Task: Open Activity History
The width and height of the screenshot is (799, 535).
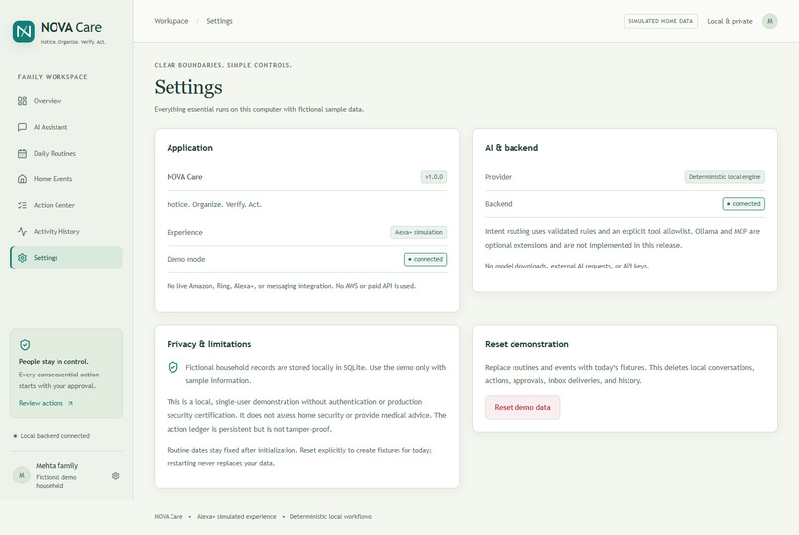Action: (66, 231)
